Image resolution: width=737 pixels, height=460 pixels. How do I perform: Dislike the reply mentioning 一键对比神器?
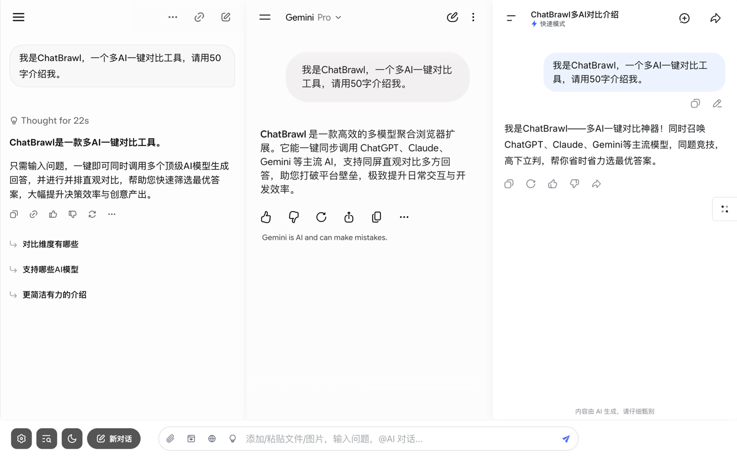(575, 184)
